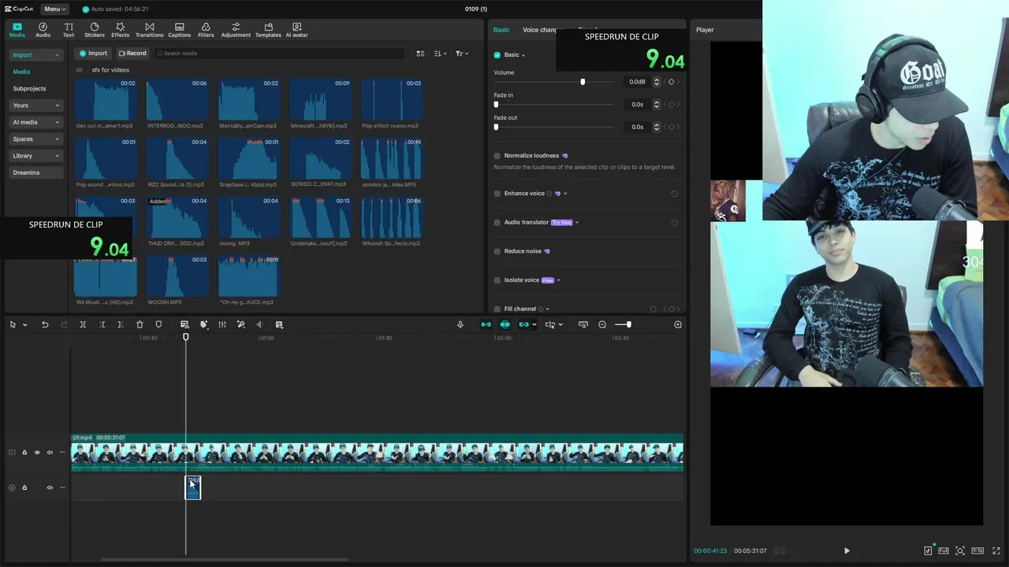
Task: Open the Filters panel
Action: pos(206,30)
